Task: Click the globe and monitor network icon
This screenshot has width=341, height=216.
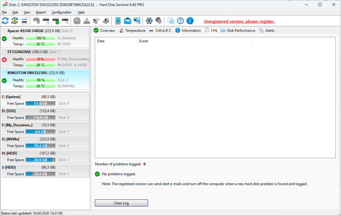Action: click(137, 21)
